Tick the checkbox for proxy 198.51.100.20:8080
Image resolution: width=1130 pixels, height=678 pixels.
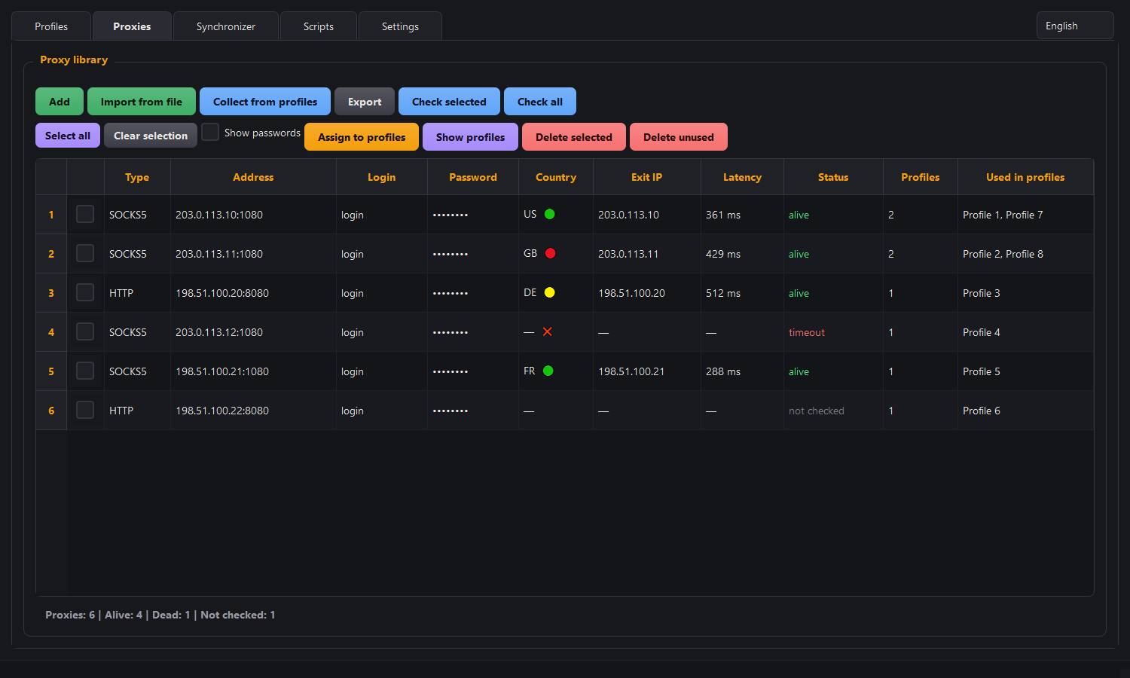click(x=85, y=292)
